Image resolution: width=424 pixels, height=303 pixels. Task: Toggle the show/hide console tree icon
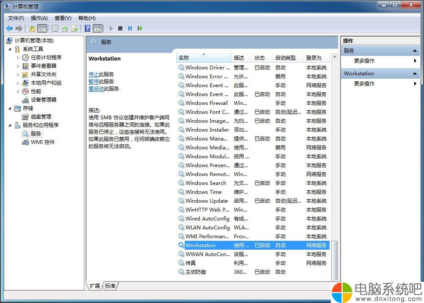pos(42,28)
